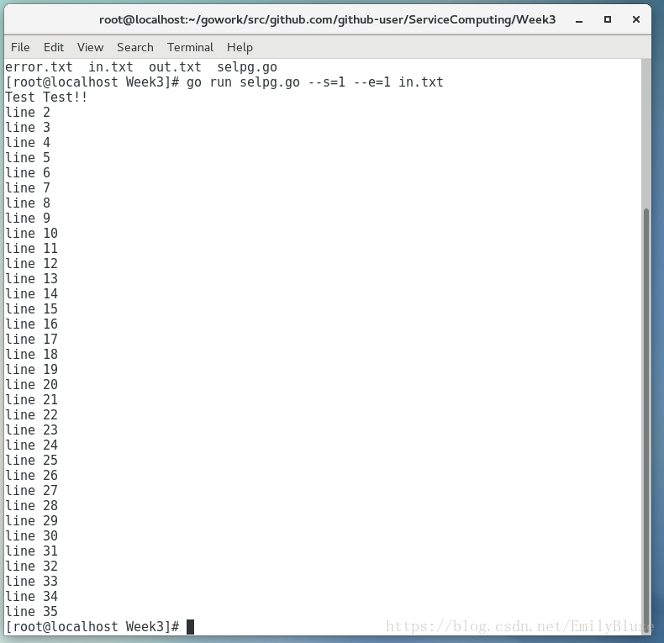Click the 'line 35' output row

32,611
